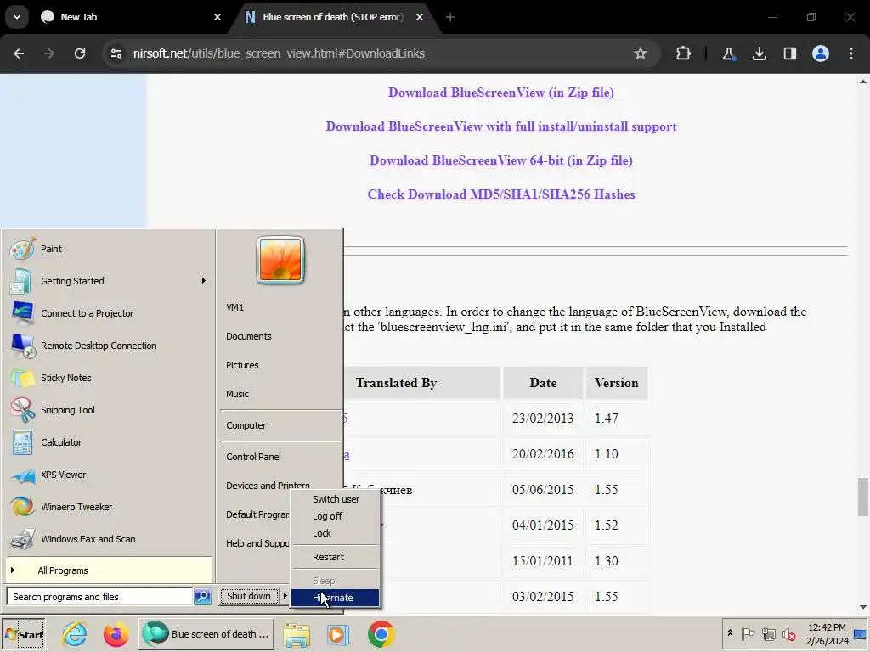The image size is (870, 652).
Task: Close the New Tab tab
Action: coord(217,17)
